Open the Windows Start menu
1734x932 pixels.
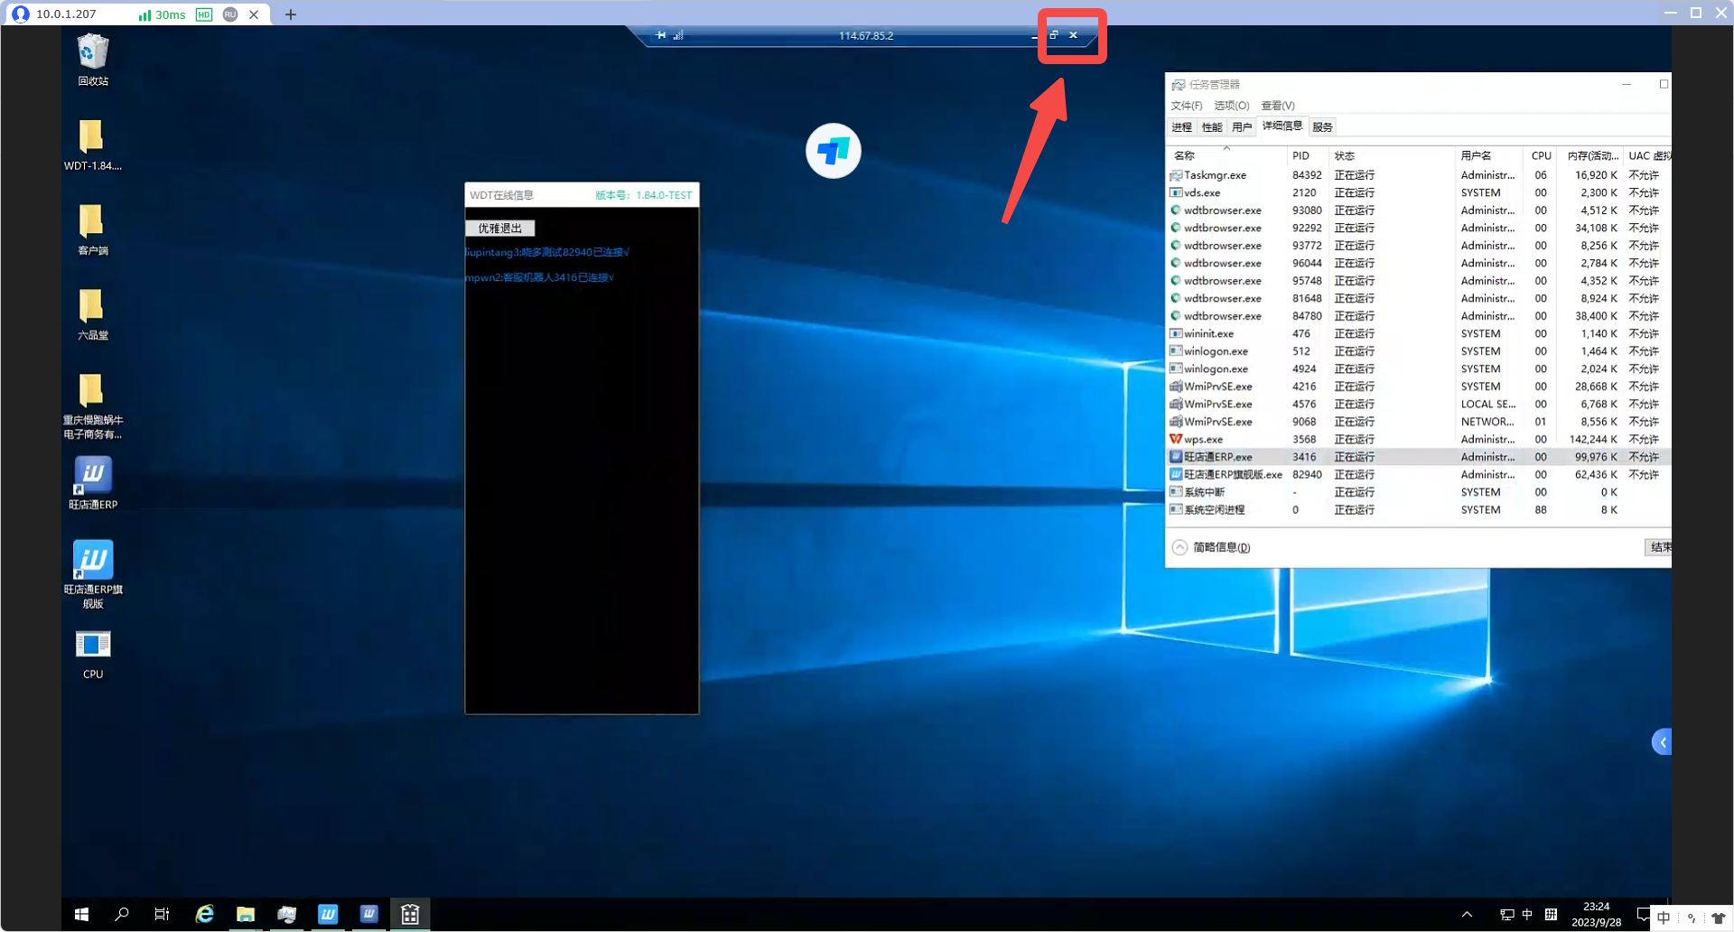[x=81, y=914]
